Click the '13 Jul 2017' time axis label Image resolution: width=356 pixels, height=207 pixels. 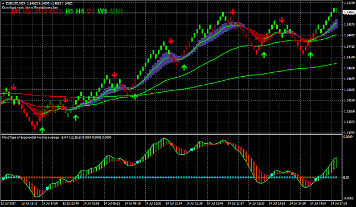pos(9,203)
